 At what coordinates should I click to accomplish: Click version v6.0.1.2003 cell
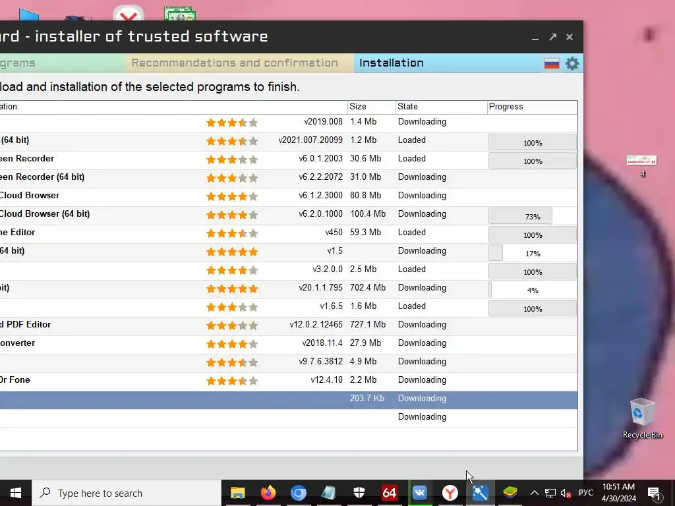coord(321,158)
